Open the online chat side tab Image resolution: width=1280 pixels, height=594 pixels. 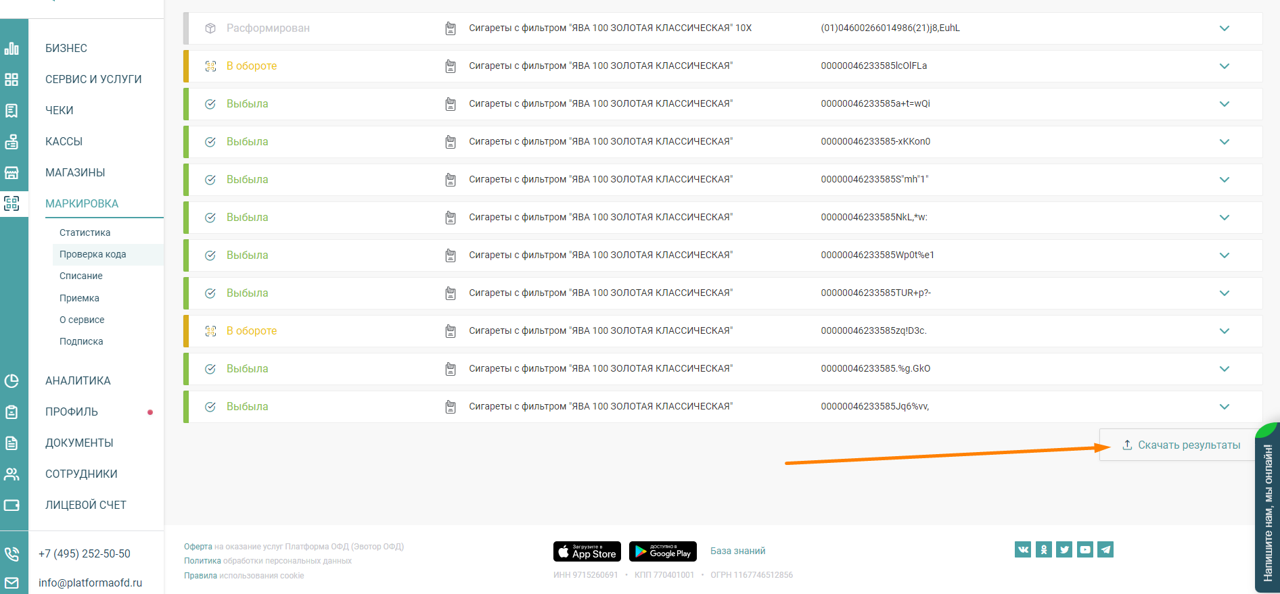pos(1267,508)
